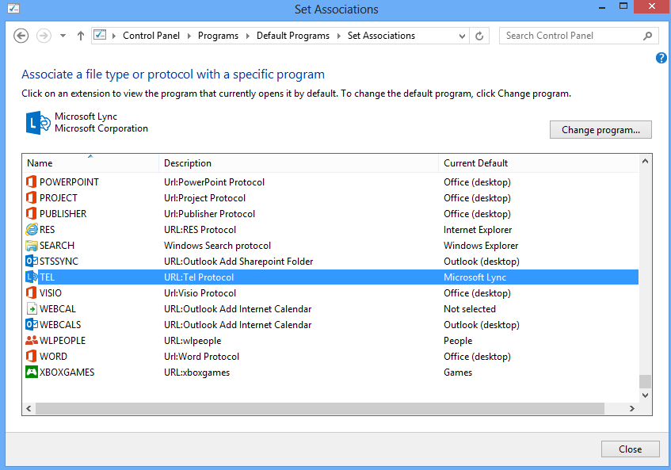
Task: Click the Office icon next to PROJECT
Action: click(x=31, y=198)
